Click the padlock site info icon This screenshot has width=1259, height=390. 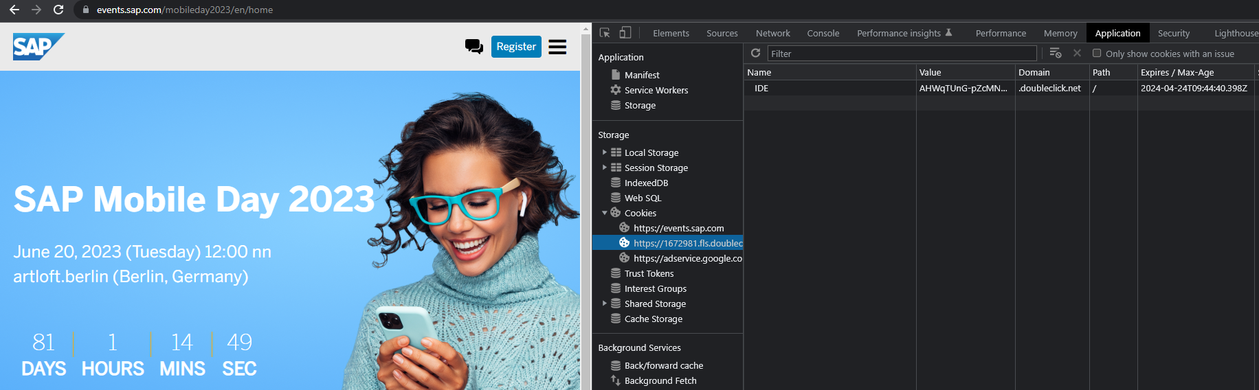(86, 10)
